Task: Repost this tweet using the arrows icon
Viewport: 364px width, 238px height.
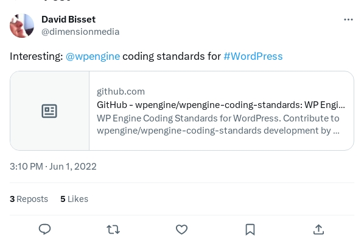Action: (x=113, y=229)
